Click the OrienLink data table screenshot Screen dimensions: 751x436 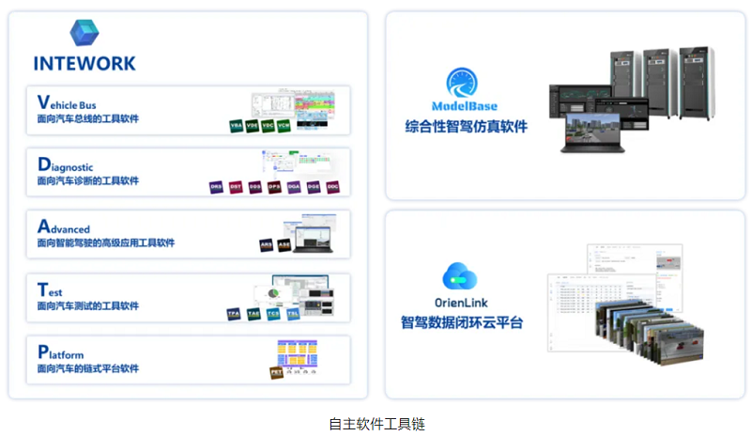[603, 311]
